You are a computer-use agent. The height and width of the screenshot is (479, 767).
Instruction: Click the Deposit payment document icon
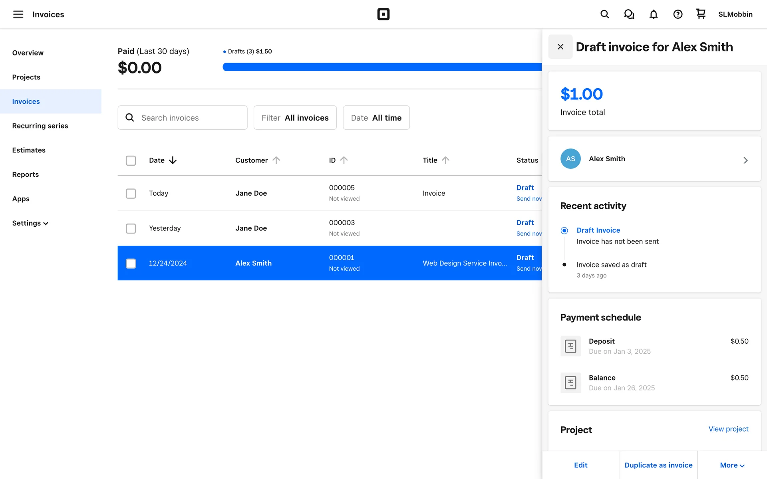(570, 346)
